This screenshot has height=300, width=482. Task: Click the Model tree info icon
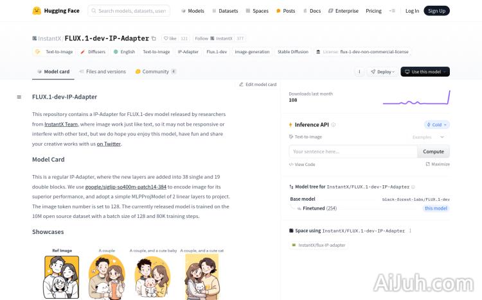click(x=415, y=187)
